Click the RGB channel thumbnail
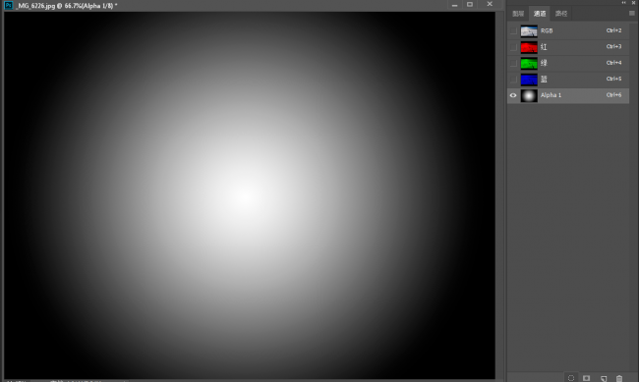The image size is (639, 382). 529,31
